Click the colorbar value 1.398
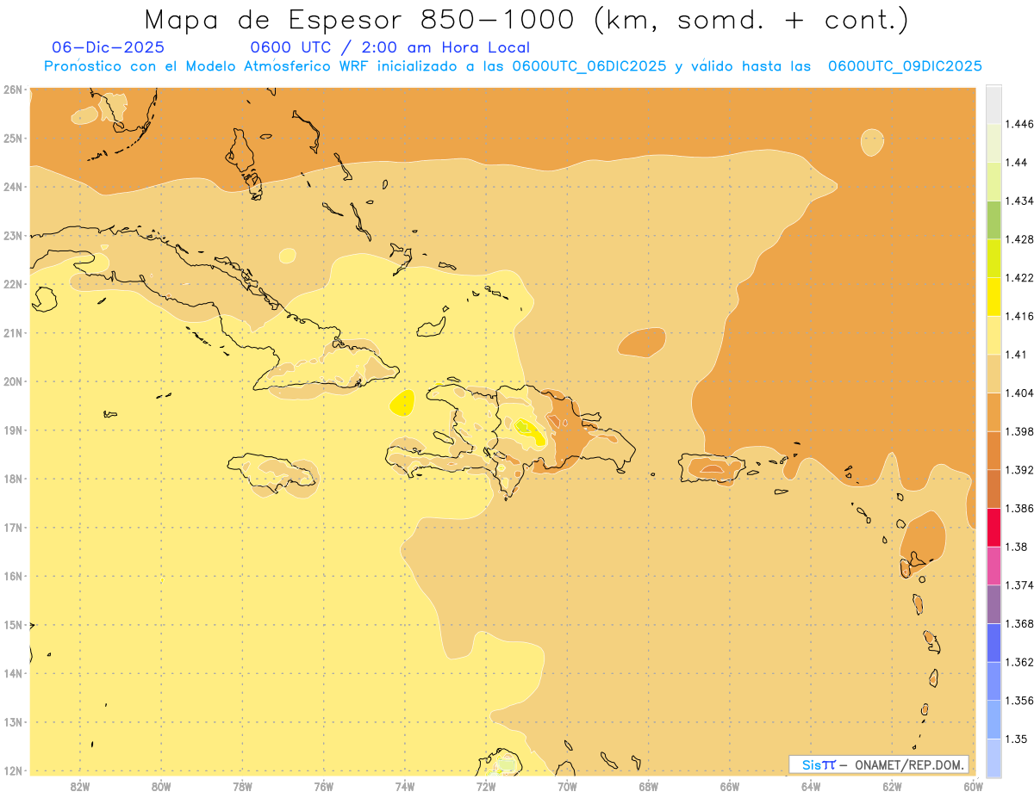 1019,431
